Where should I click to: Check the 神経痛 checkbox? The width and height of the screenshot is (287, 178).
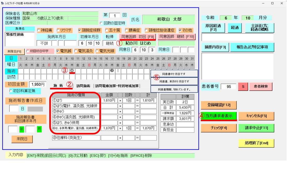(39, 30)
